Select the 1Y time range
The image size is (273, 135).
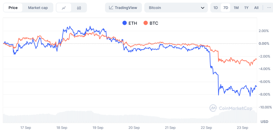coord(246,8)
